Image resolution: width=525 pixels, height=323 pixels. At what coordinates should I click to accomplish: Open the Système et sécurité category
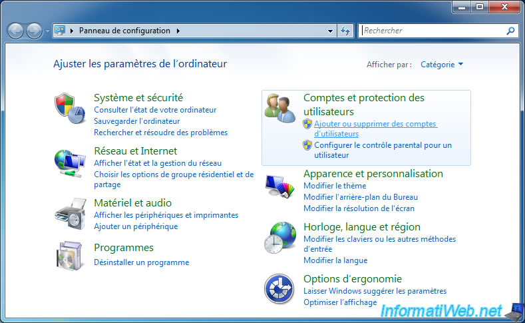[x=138, y=97]
